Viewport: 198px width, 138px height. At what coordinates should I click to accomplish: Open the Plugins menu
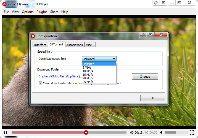(42, 12)
